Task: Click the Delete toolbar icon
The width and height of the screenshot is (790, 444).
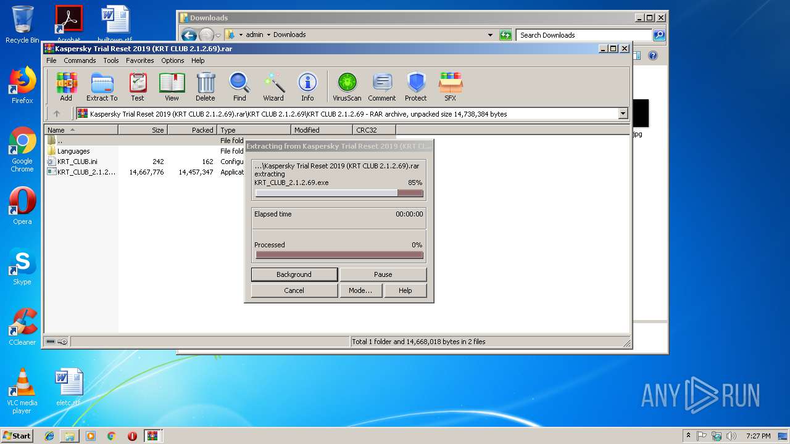Action: click(206, 86)
